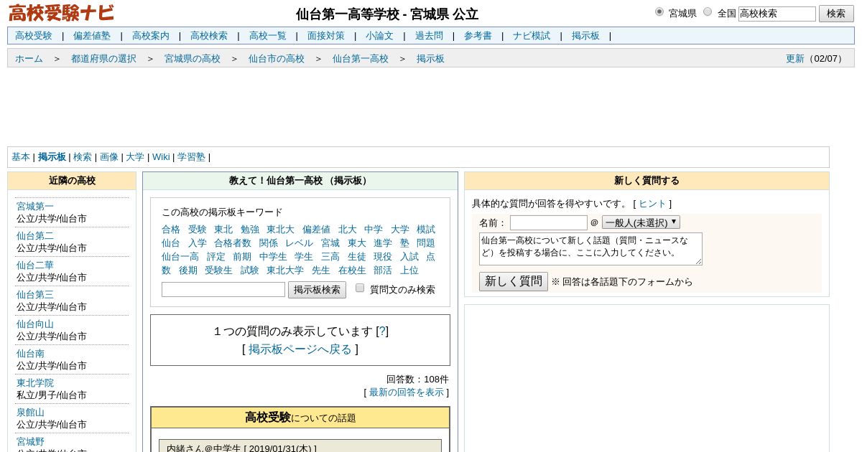Click keyword link 仙台一高
Image resolution: width=862 pixels, height=452 pixels.
tap(180, 257)
